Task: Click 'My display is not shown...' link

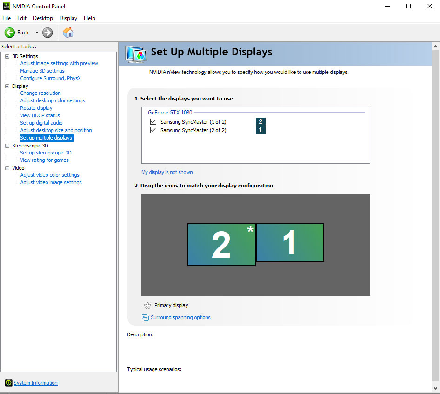Action: 169,172
